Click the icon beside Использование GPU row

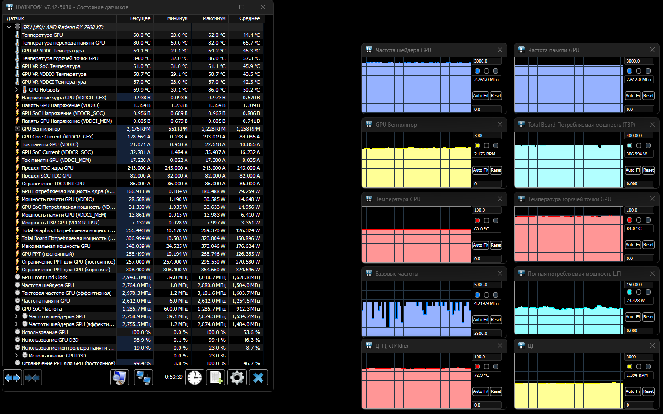point(17,332)
